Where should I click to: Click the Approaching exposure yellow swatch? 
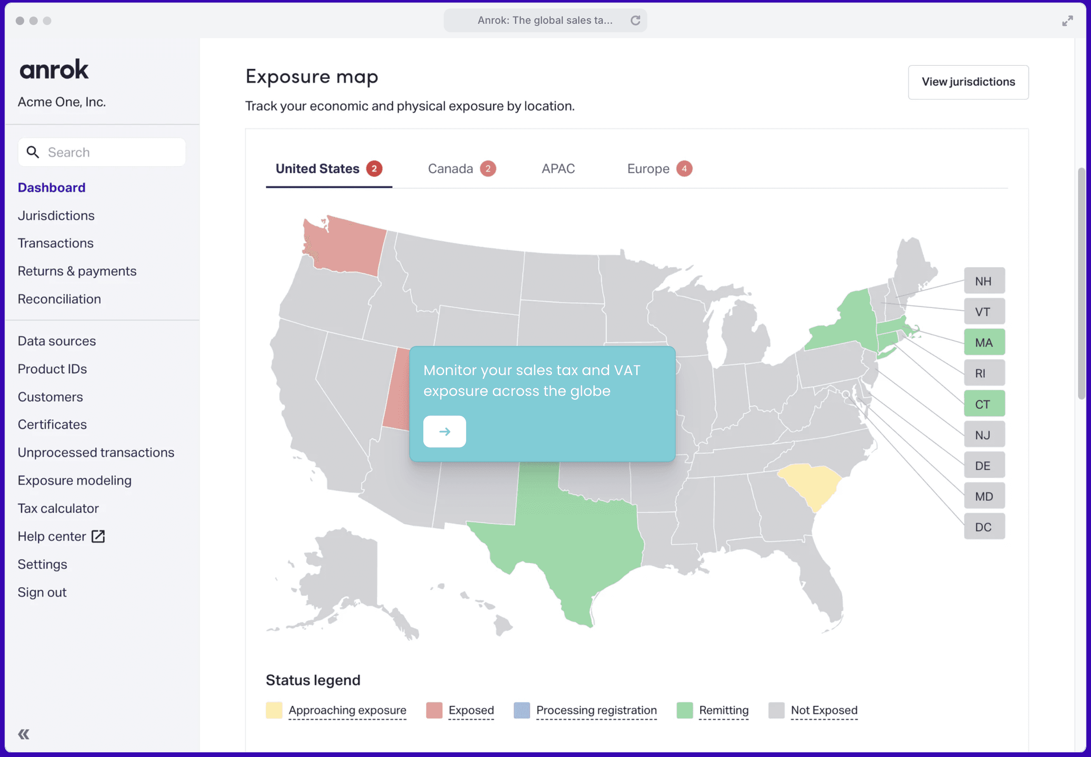(274, 710)
